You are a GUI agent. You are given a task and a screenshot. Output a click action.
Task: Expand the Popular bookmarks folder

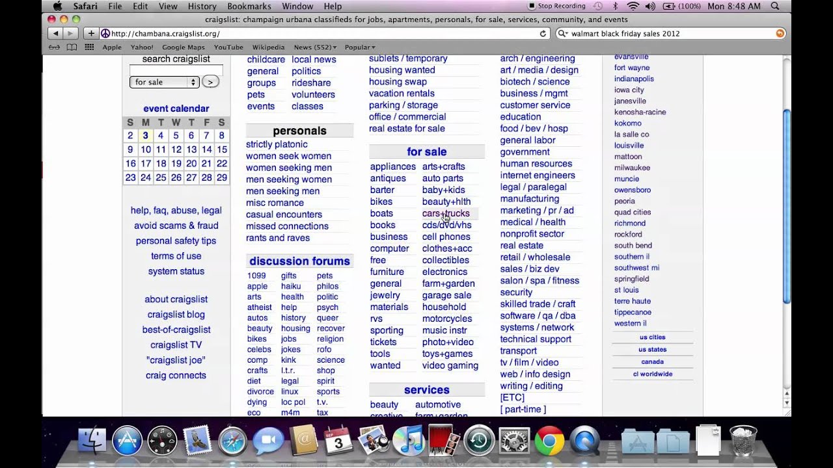[360, 47]
